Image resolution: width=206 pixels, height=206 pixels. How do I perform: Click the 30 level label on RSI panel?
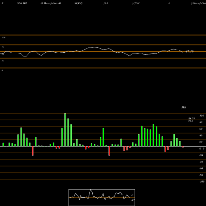tap(3, 61)
